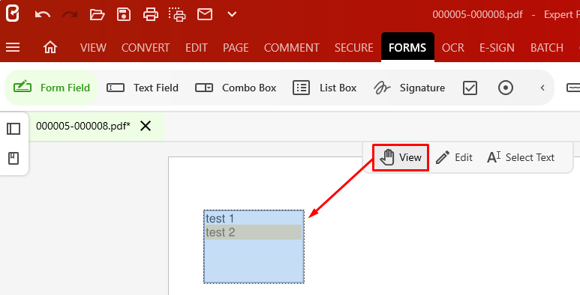The image size is (580, 295).
Task: Activate the Select Text tool
Action: 521,158
